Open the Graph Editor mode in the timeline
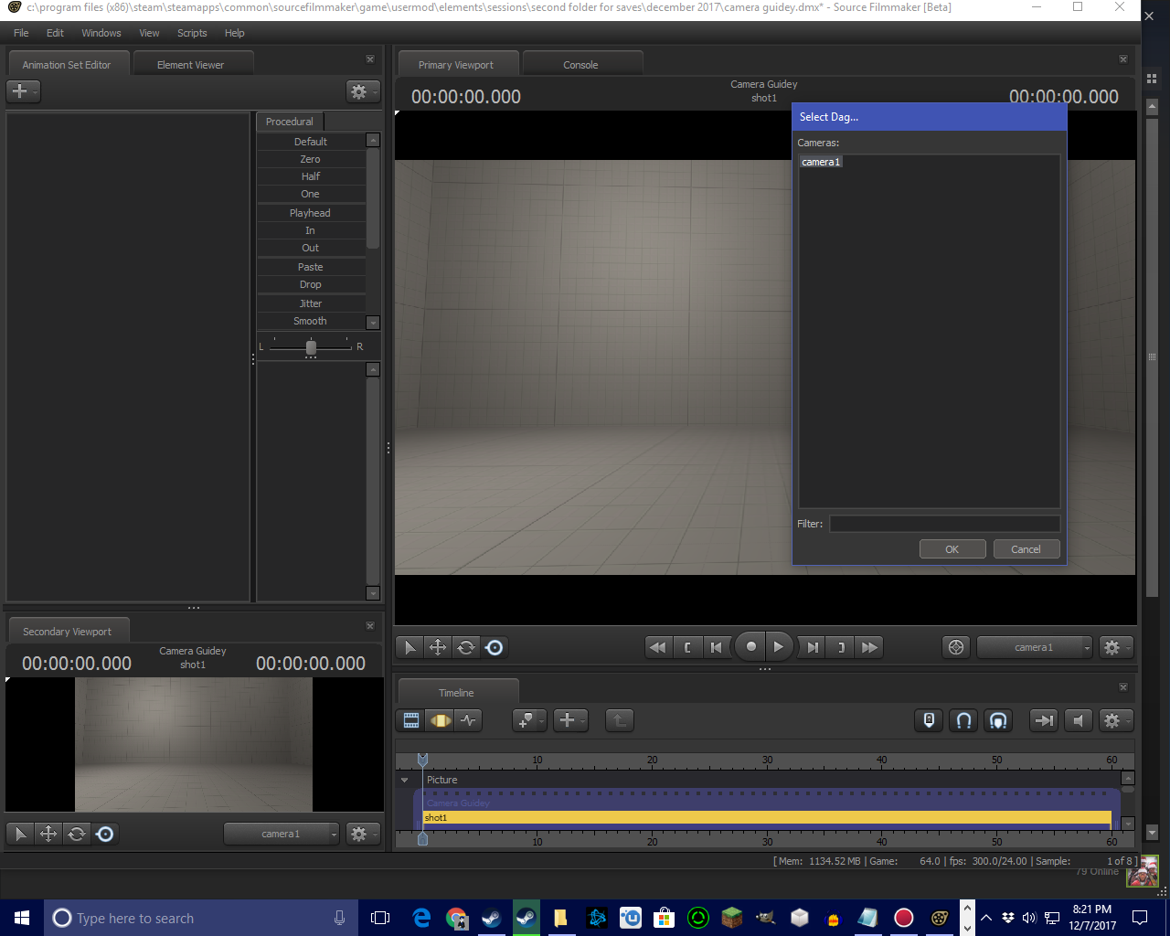This screenshot has width=1170, height=936. [x=469, y=720]
